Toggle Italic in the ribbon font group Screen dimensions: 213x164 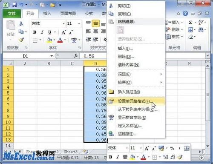tap(42, 32)
